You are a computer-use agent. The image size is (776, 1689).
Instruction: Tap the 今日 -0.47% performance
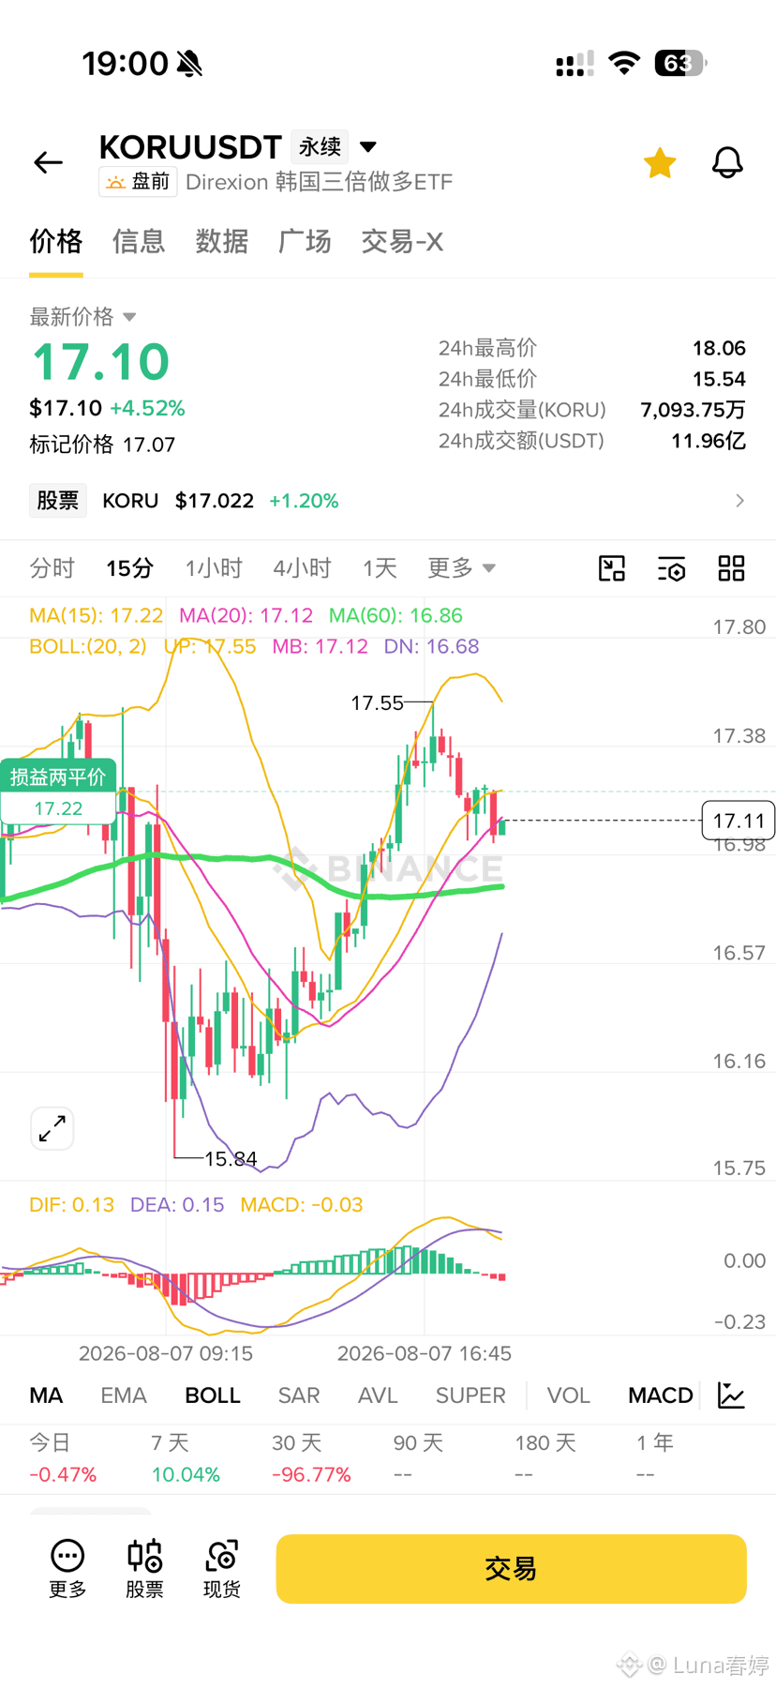pyautogui.click(x=63, y=1457)
